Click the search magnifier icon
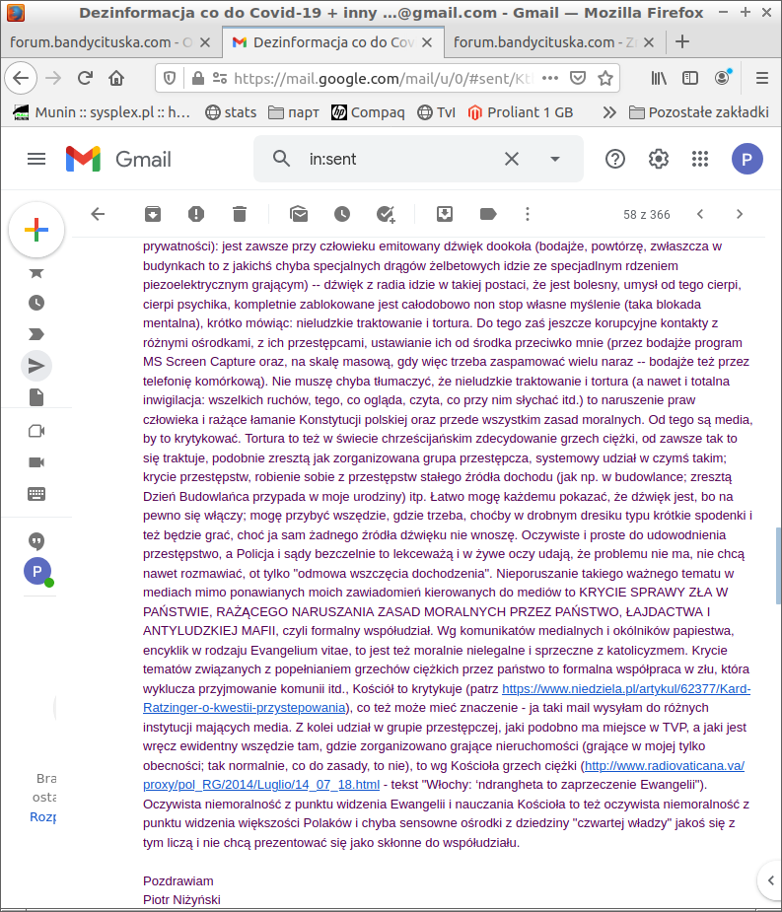782x912 pixels. click(282, 158)
